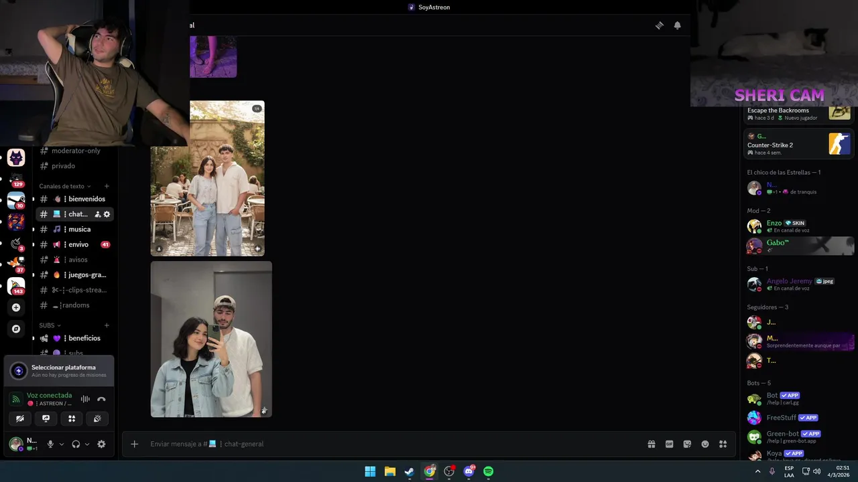Viewport: 858px width, 482px height.
Task: Share your screen from voice panel
Action: pos(46,418)
